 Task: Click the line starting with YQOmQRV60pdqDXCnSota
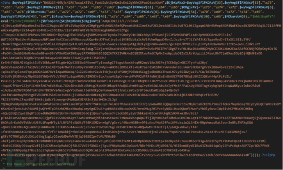pos(141,104)
